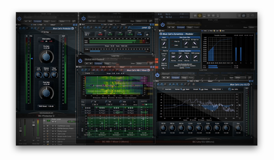Toggle the Bands checkbox in MB-7 Mixer
The width and height of the screenshot is (274, 160).
[103, 98]
